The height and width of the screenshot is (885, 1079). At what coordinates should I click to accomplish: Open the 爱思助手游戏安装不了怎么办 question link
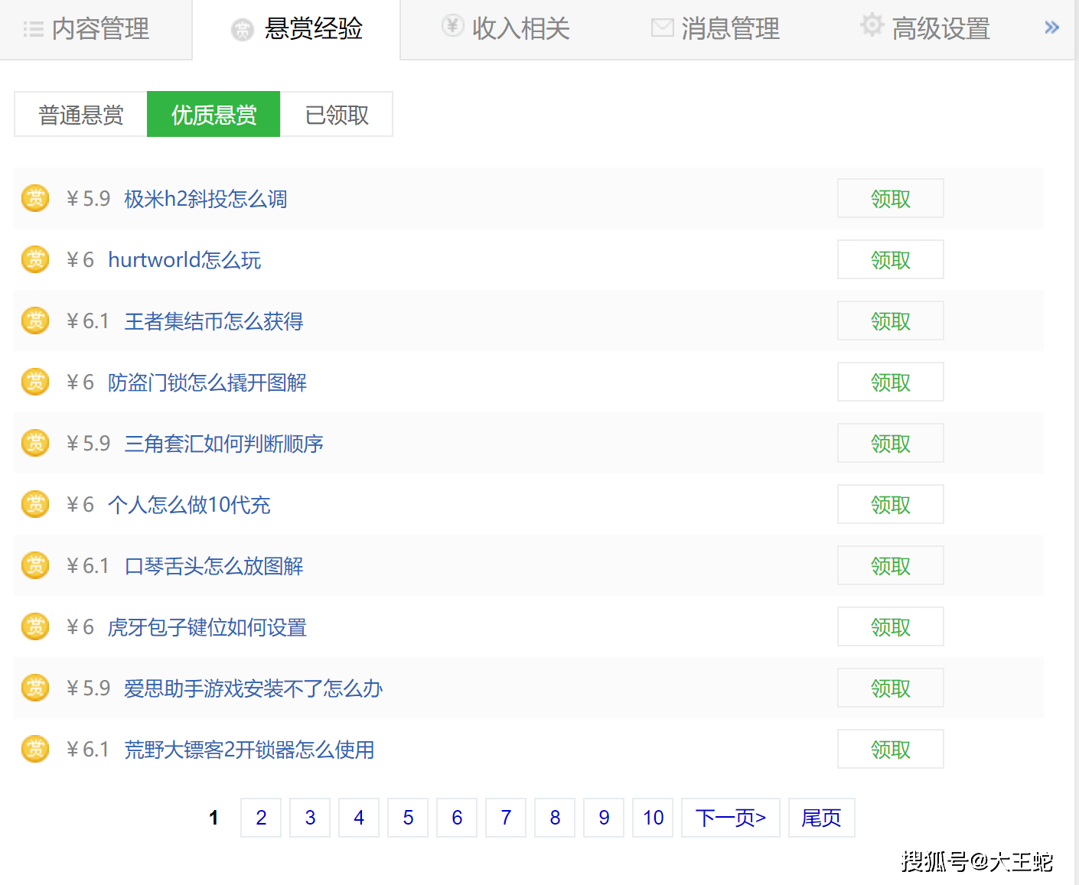(253, 688)
